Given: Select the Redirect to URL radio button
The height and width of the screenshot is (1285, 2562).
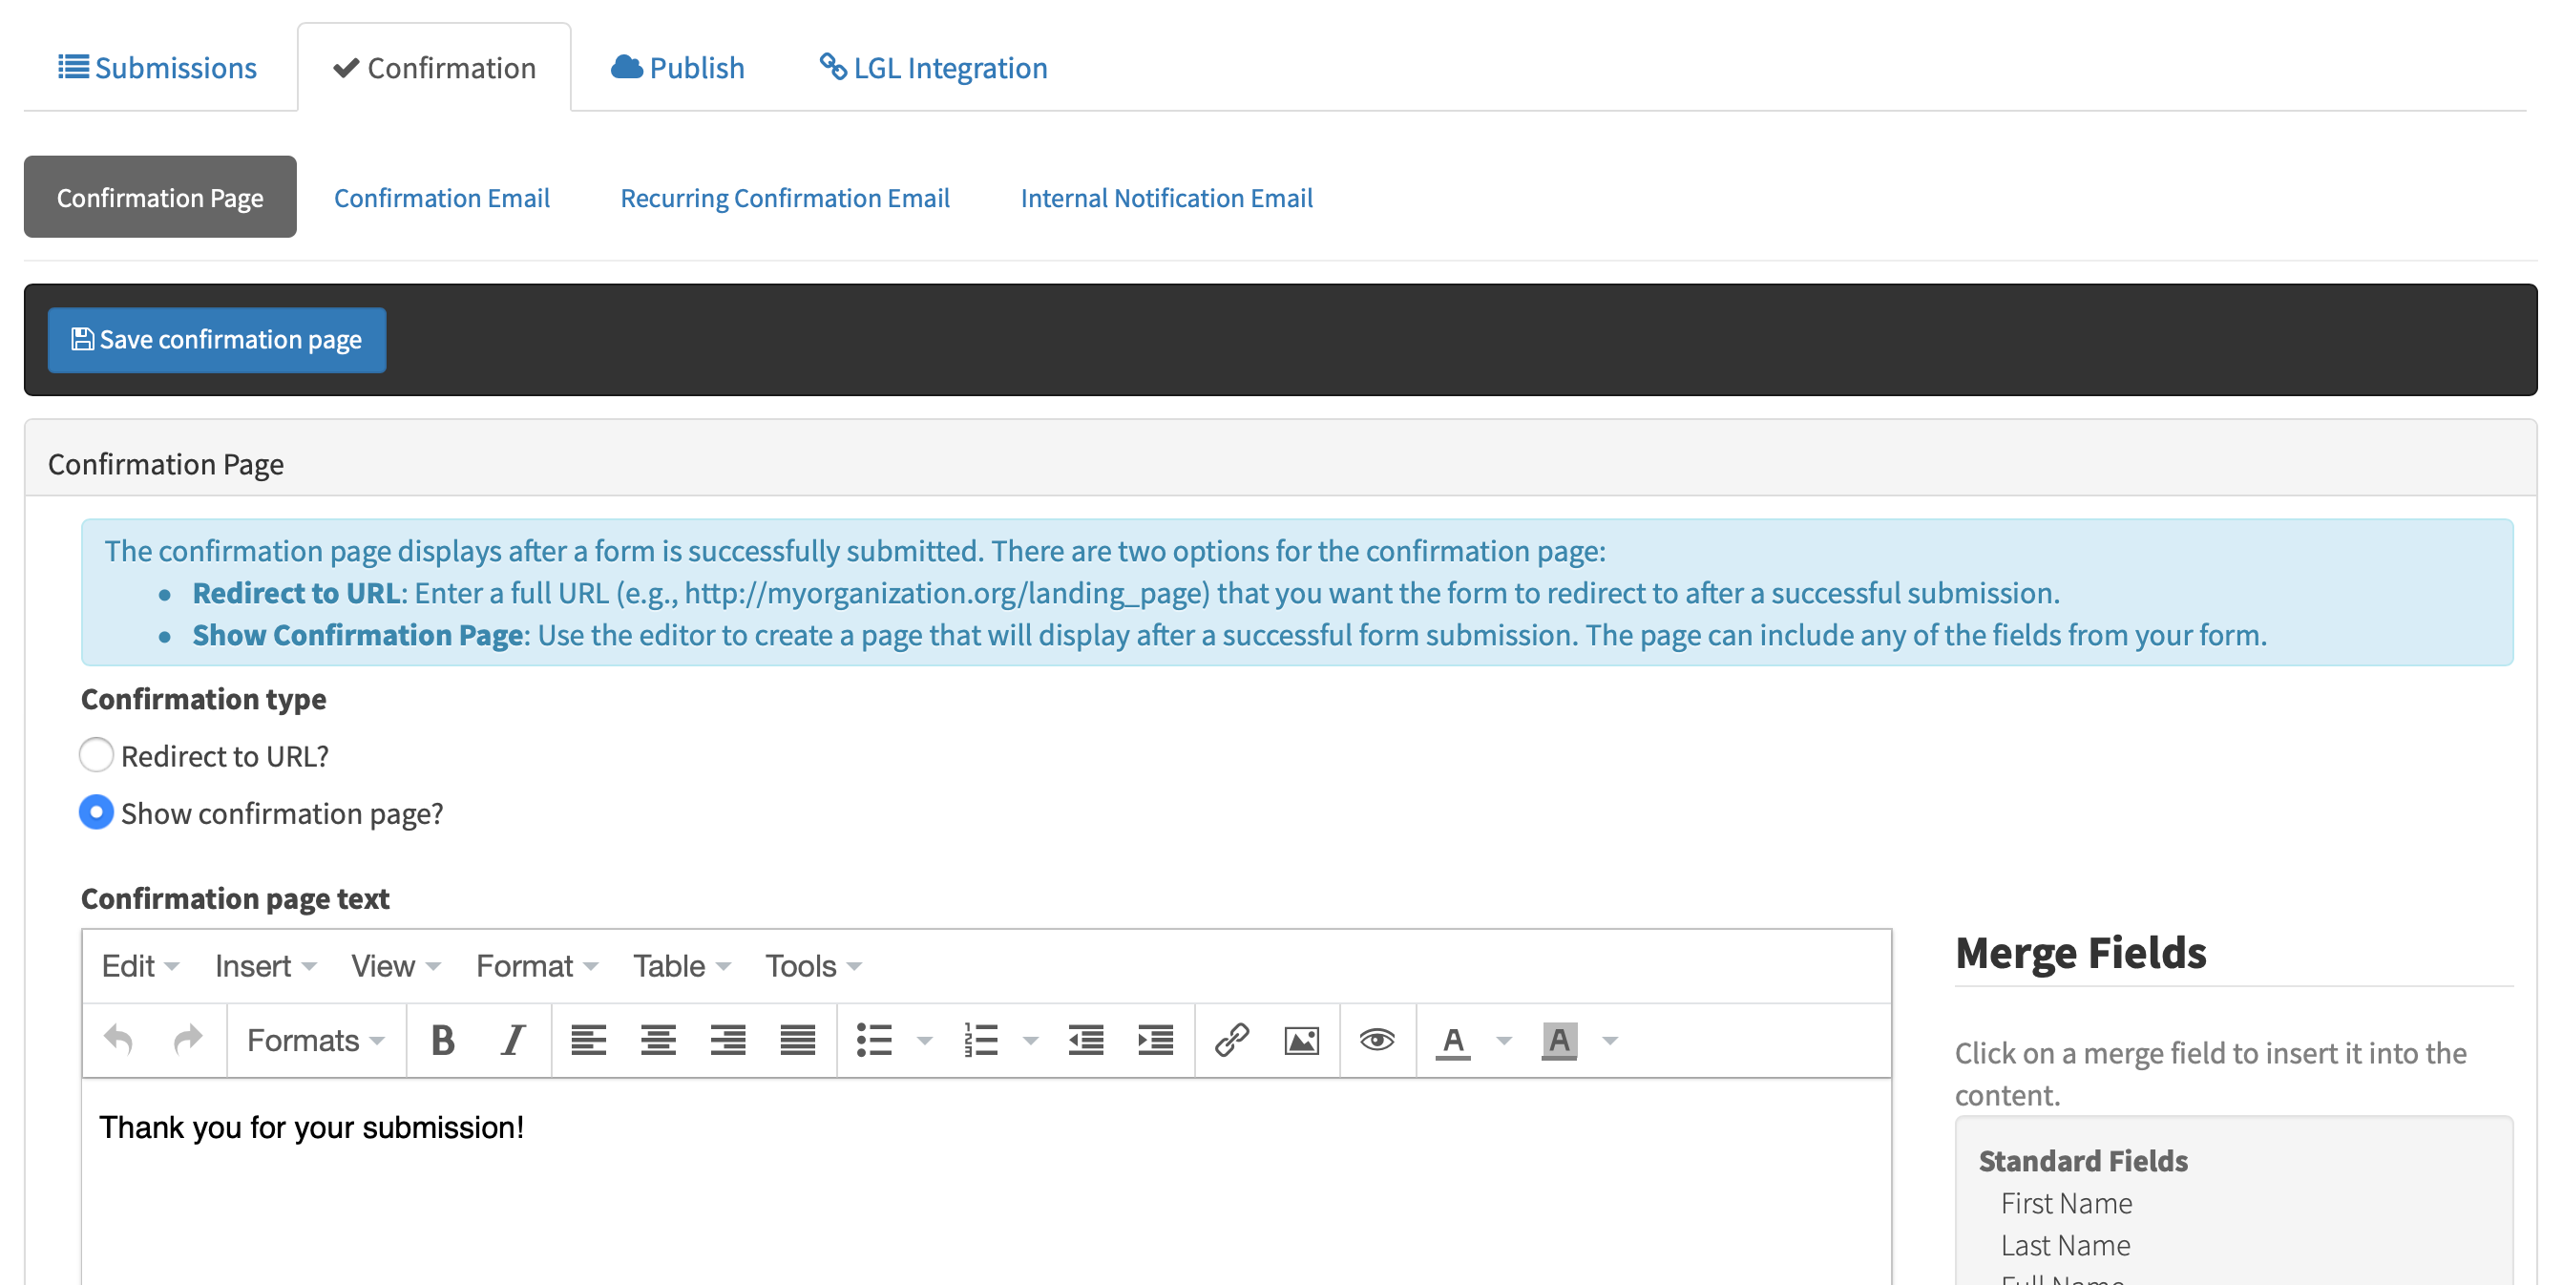Looking at the screenshot, I should tap(96, 755).
